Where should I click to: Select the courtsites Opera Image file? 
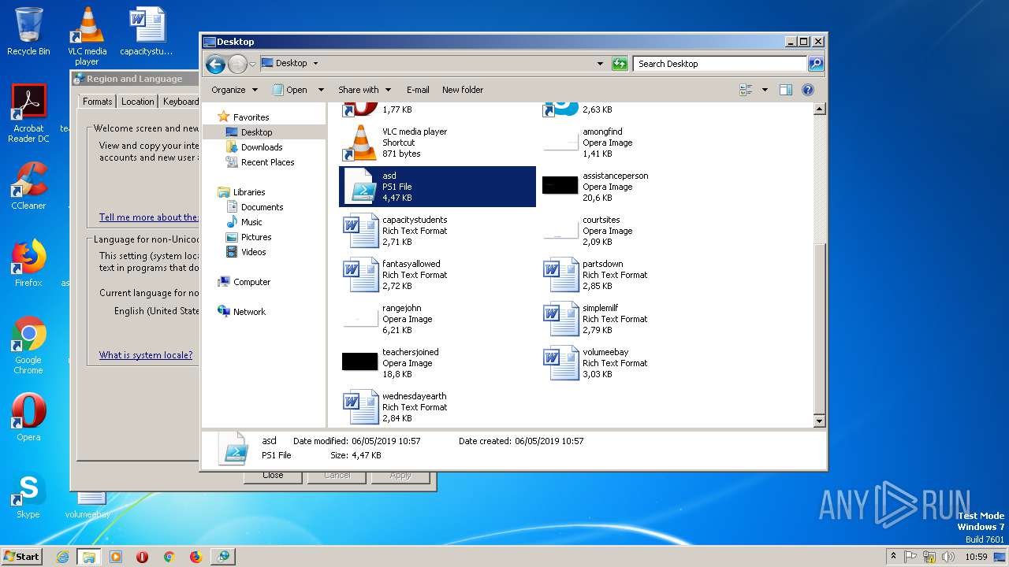tap(637, 231)
